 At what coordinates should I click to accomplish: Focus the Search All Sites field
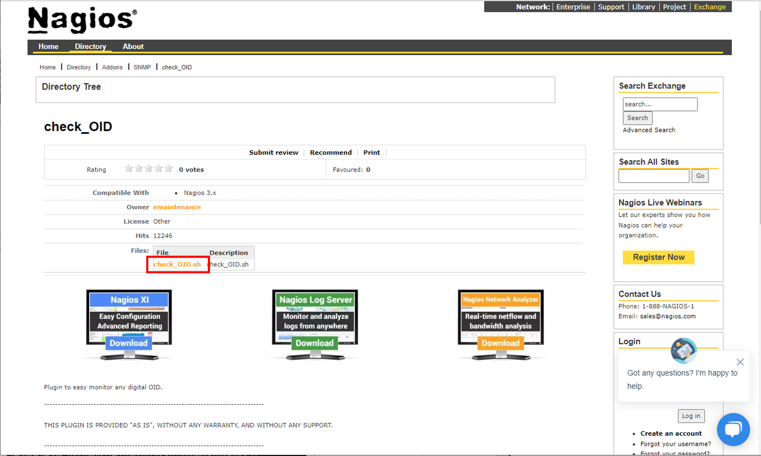point(654,176)
